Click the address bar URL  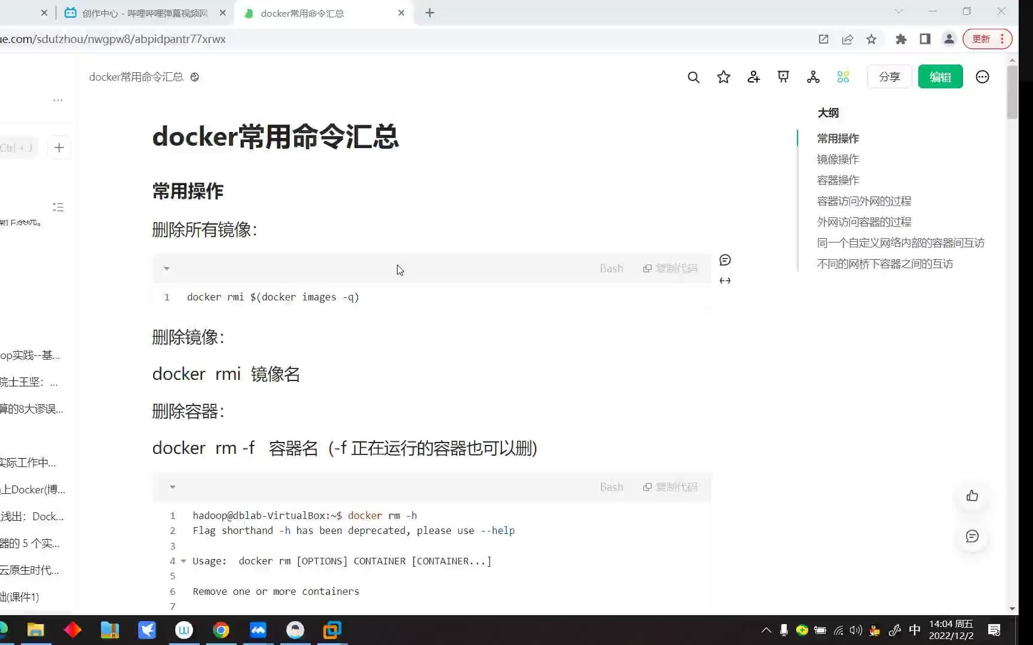[113, 39]
